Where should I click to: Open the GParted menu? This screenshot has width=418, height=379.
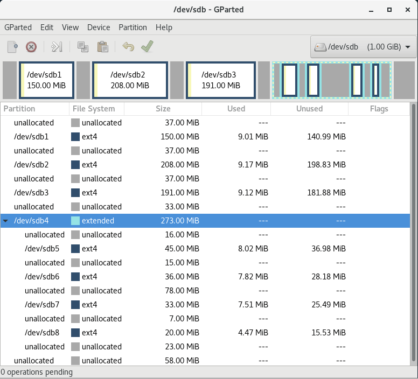click(x=18, y=27)
